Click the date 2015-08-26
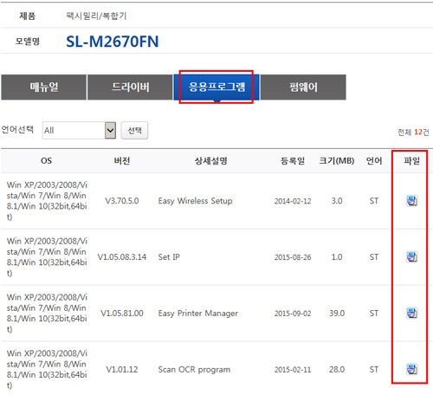The image size is (433, 395). coord(293,257)
